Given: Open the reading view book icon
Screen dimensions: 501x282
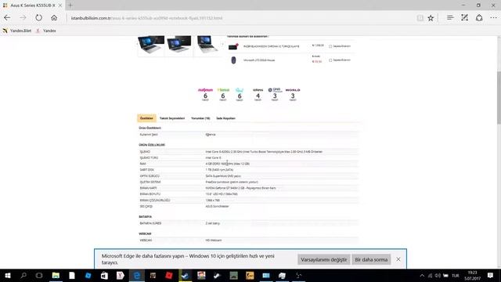Looking at the screenshot, I should click(420, 18).
